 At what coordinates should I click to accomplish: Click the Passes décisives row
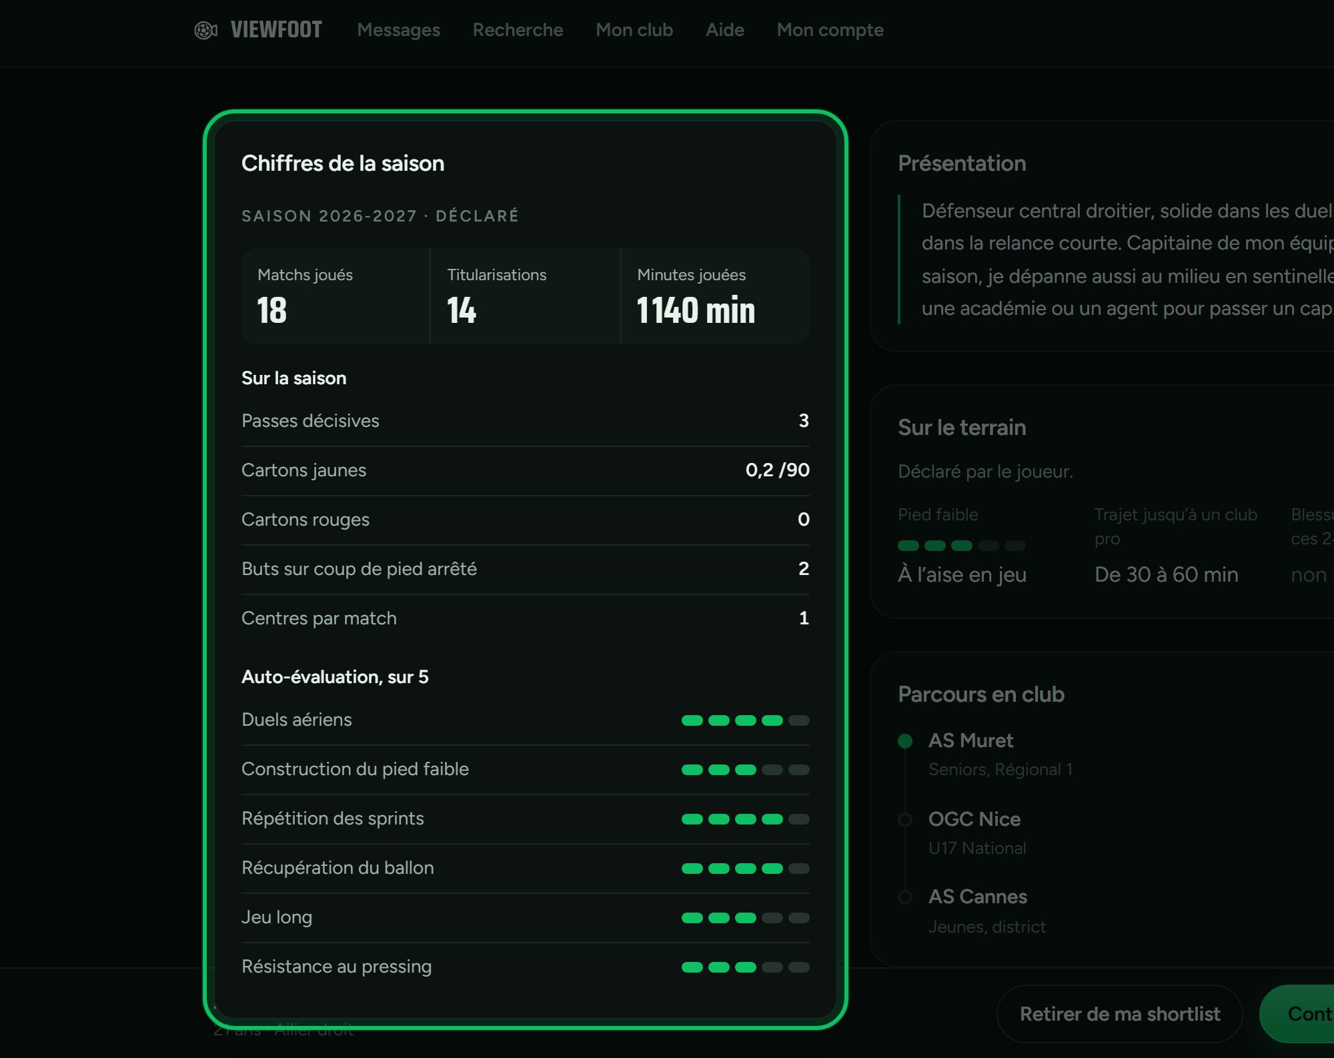click(526, 421)
